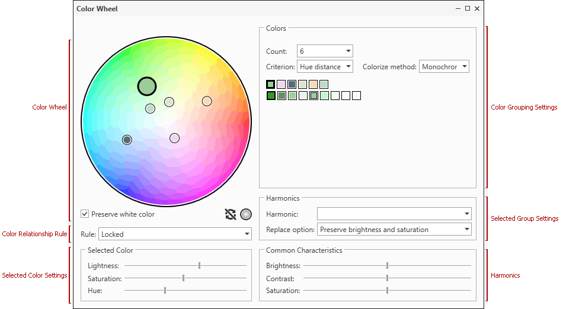Image resolution: width=563 pixels, height=309 pixels.
Task: Click the crossed-out sync arrows icon
Action: click(x=230, y=214)
